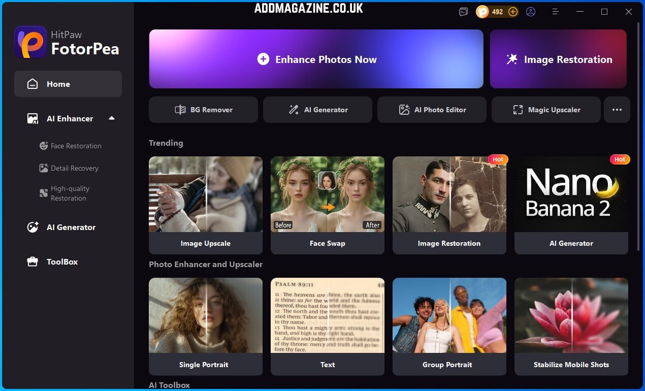Launch the Magic Upscaler tool
Viewport: 645px width, 391px height.
pyautogui.click(x=546, y=110)
